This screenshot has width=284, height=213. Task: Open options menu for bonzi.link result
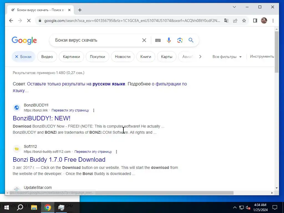coord(94,110)
